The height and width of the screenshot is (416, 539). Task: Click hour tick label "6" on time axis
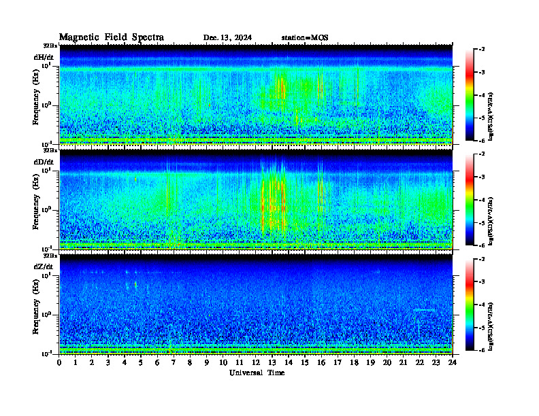[157, 362]
